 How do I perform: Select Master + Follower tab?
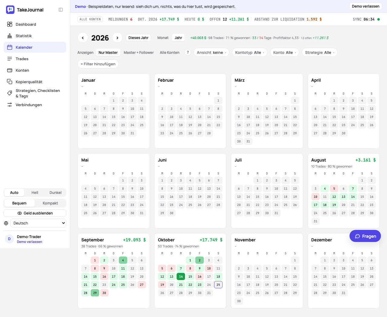click(139, 52)
